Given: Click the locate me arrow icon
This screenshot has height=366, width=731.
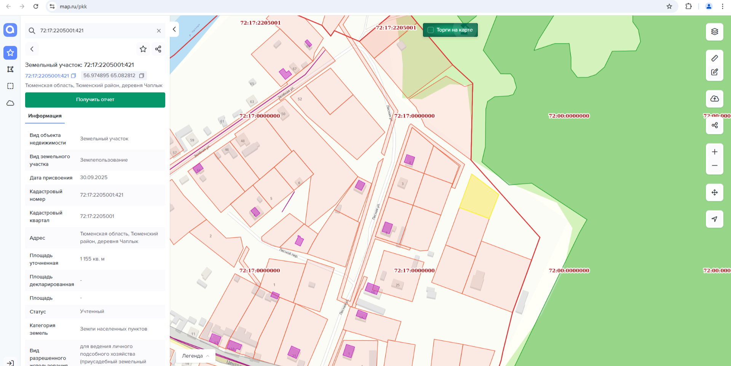Looking at the screenshot, I should (x=714, y=219).
